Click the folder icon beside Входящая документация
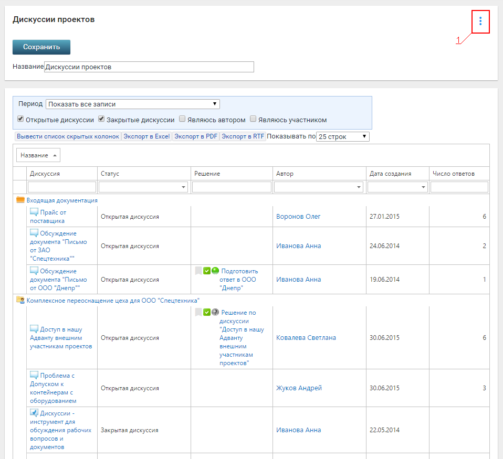Image resolution: width=503 pixels, height=459 pixels. [20, 200]
